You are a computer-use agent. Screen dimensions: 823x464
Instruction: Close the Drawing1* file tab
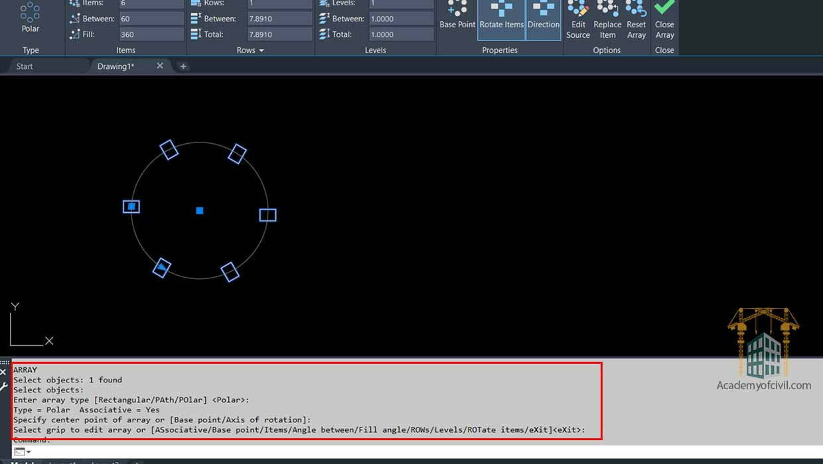[x=160, y=66]
